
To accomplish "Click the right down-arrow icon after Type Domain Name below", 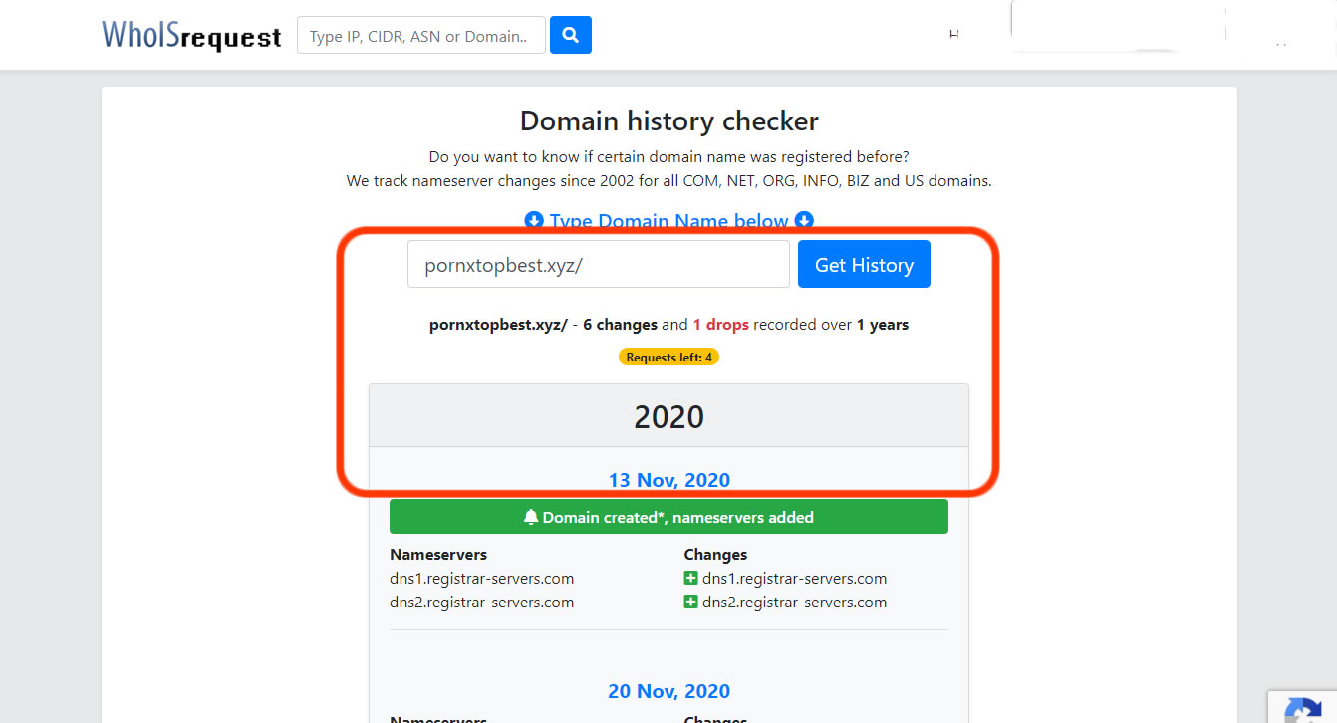I will click(804, 221).
